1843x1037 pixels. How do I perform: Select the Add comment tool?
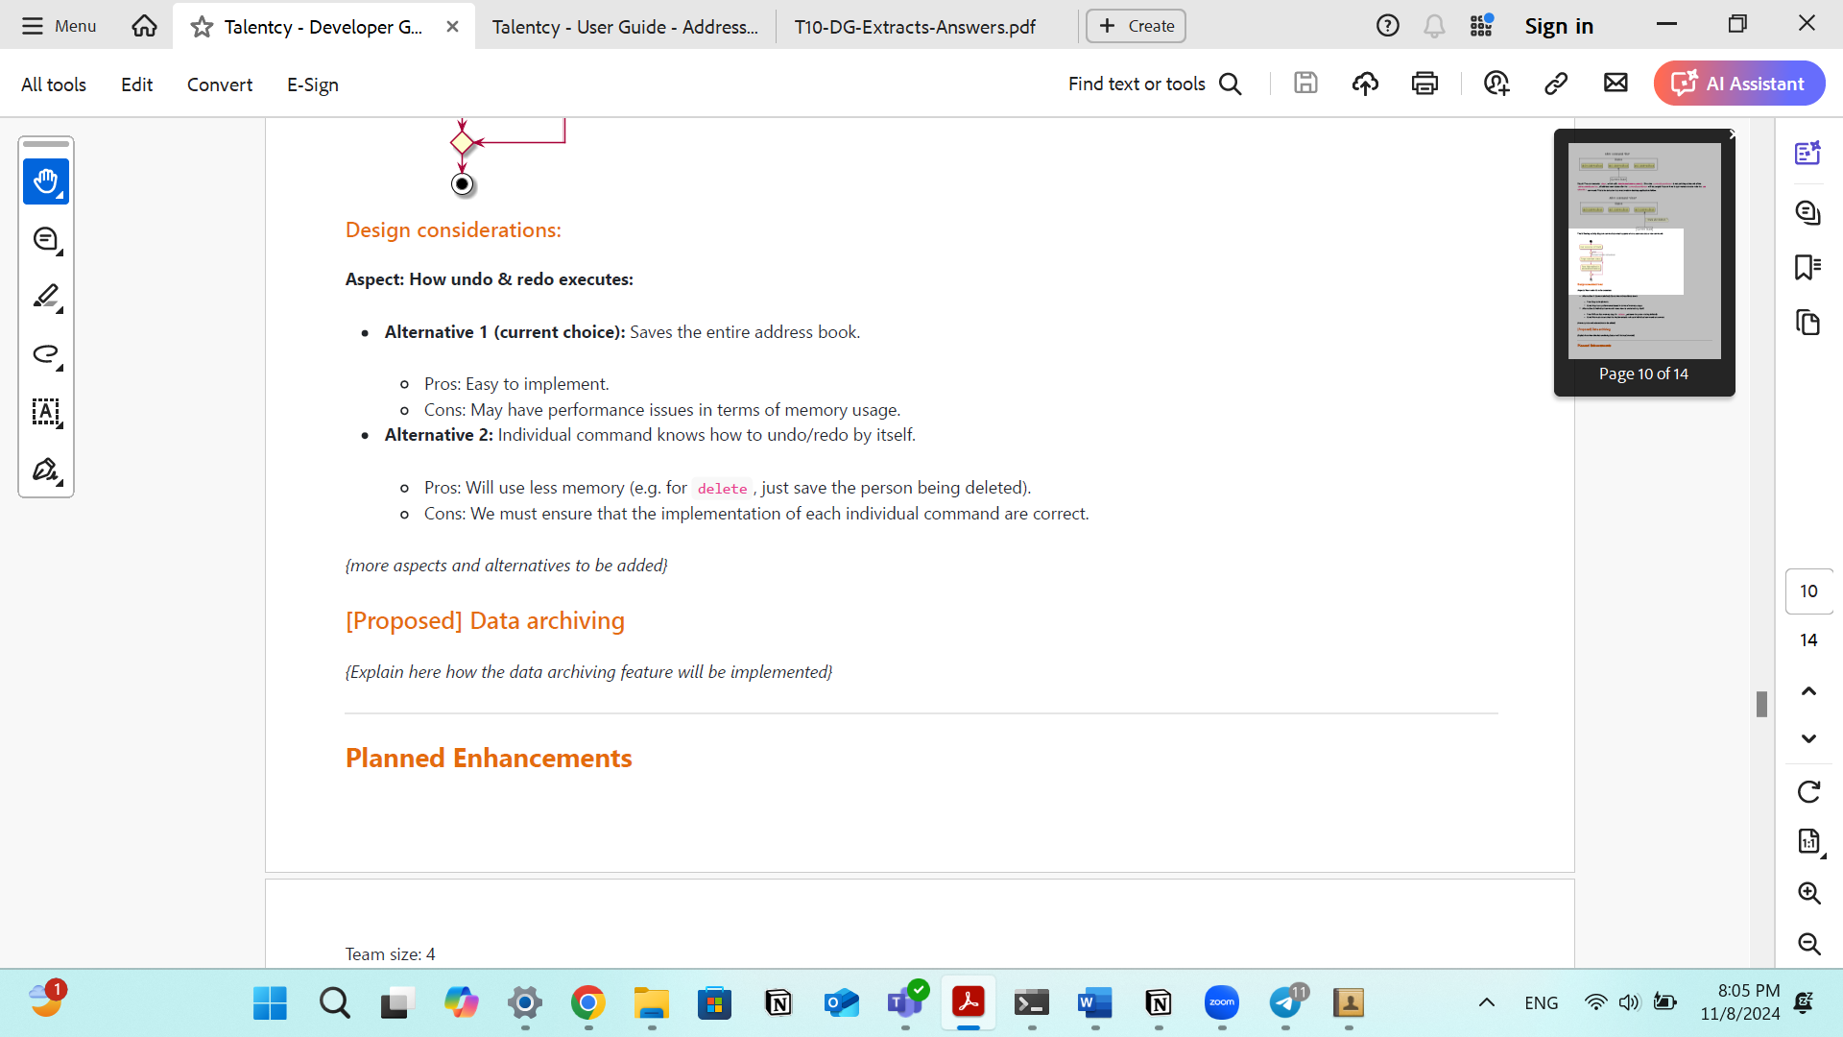[45, 239]
